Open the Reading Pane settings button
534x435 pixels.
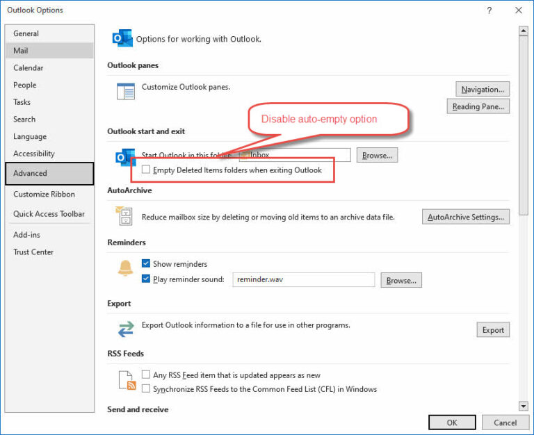pos(478,107)
